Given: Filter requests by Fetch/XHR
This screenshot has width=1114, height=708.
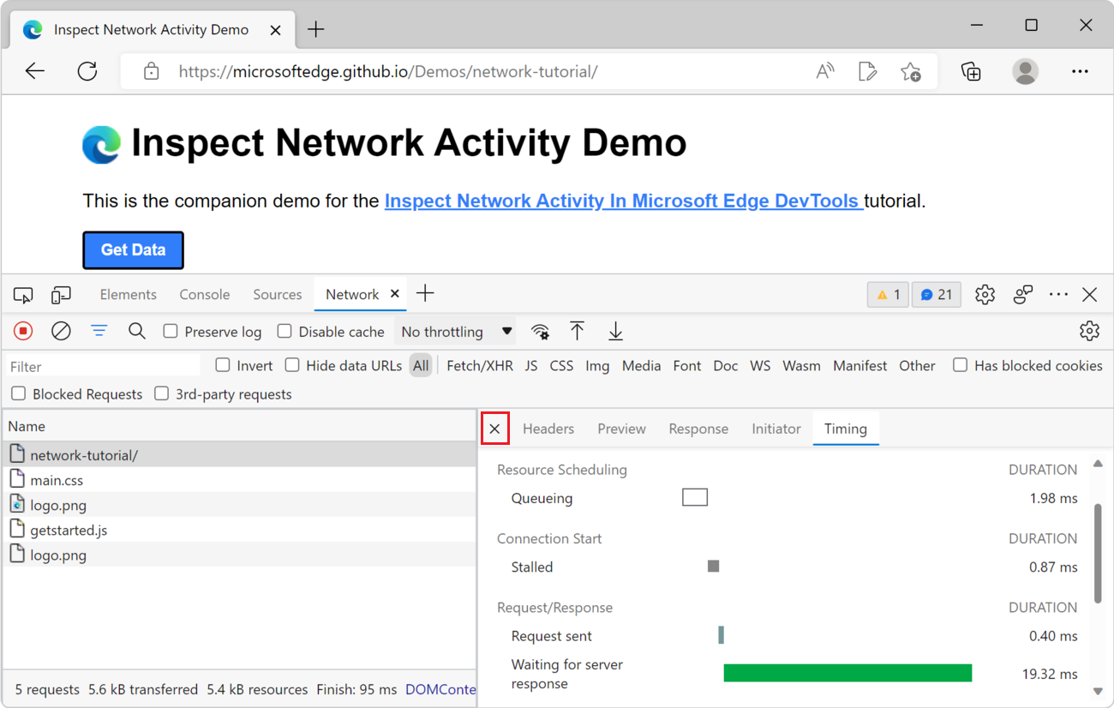Looking at the screenshot, I should tap(480, 366).
